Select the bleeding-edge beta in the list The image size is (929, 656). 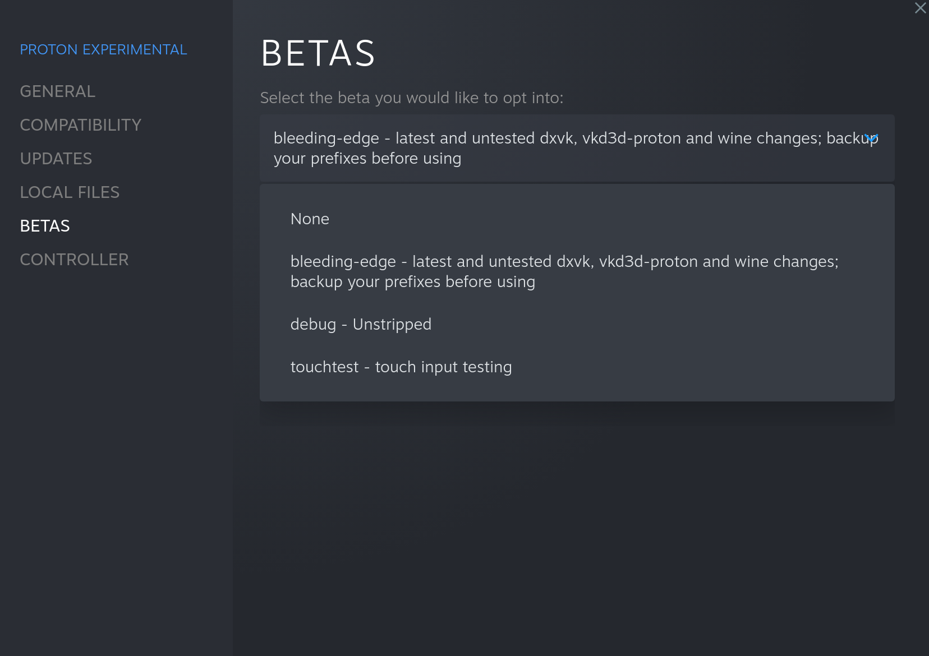(x=577, y=271)
